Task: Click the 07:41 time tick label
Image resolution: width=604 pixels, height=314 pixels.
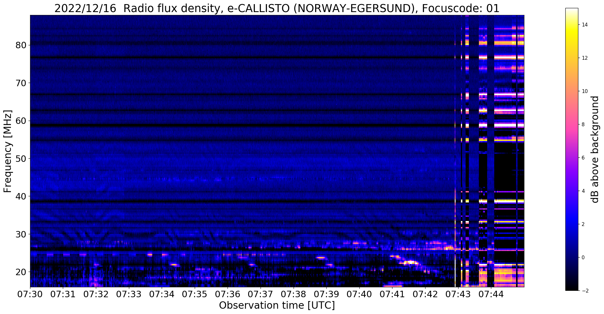Action: (392, 294)
